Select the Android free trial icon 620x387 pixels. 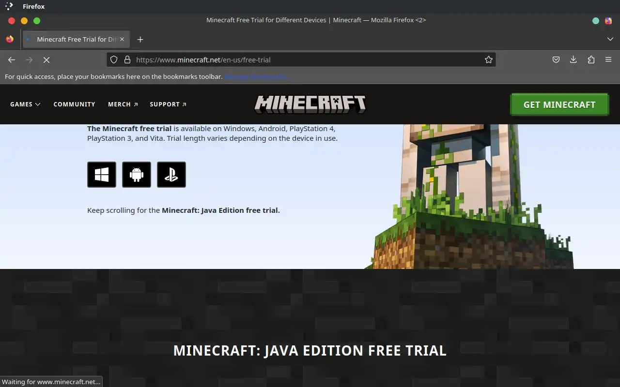(137, 175)
